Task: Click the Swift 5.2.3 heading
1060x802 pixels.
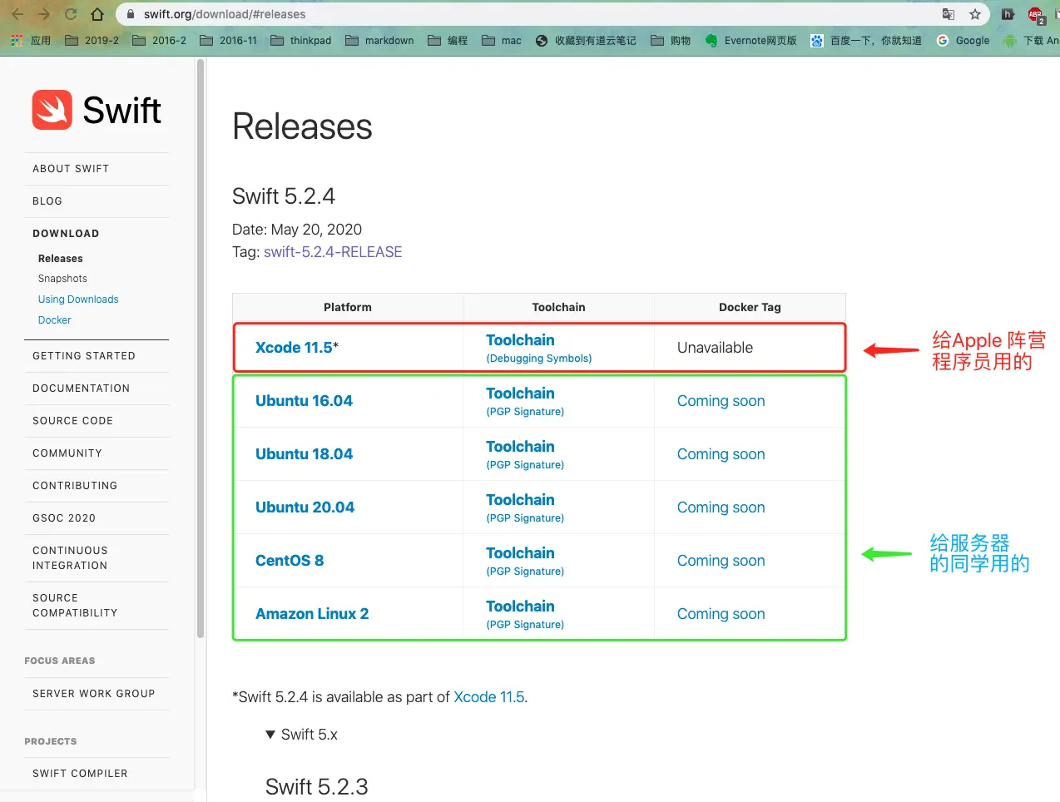Action: click(x=316, y=787)
